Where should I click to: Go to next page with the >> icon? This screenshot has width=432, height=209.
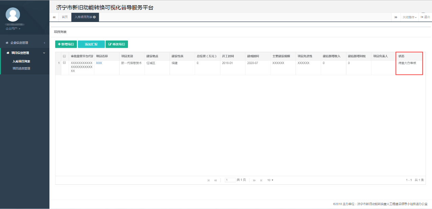tap(254, 180)
